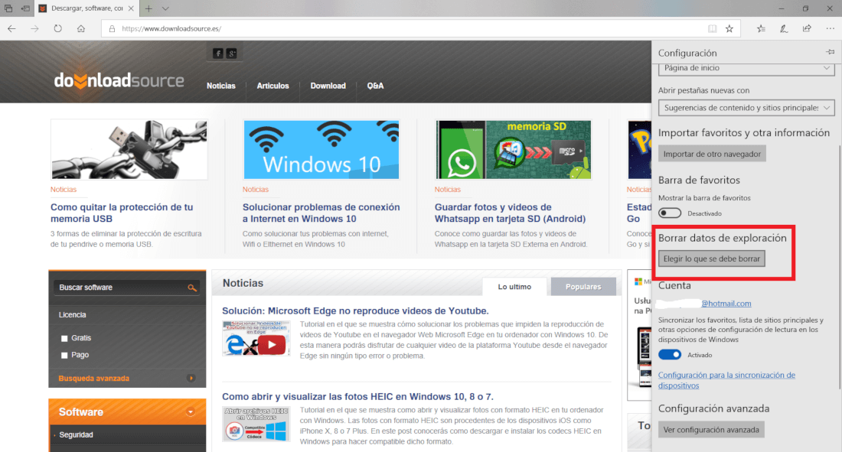Click the arrow beside Busqueda avanzada
This screenshot has height=452, width=842.
191,379
